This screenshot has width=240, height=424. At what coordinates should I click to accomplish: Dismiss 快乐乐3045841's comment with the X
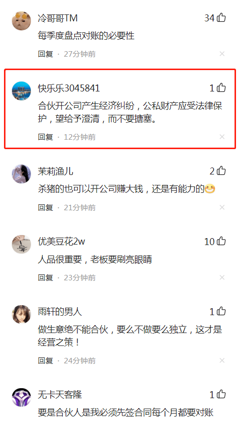click(x=222, y=137)
